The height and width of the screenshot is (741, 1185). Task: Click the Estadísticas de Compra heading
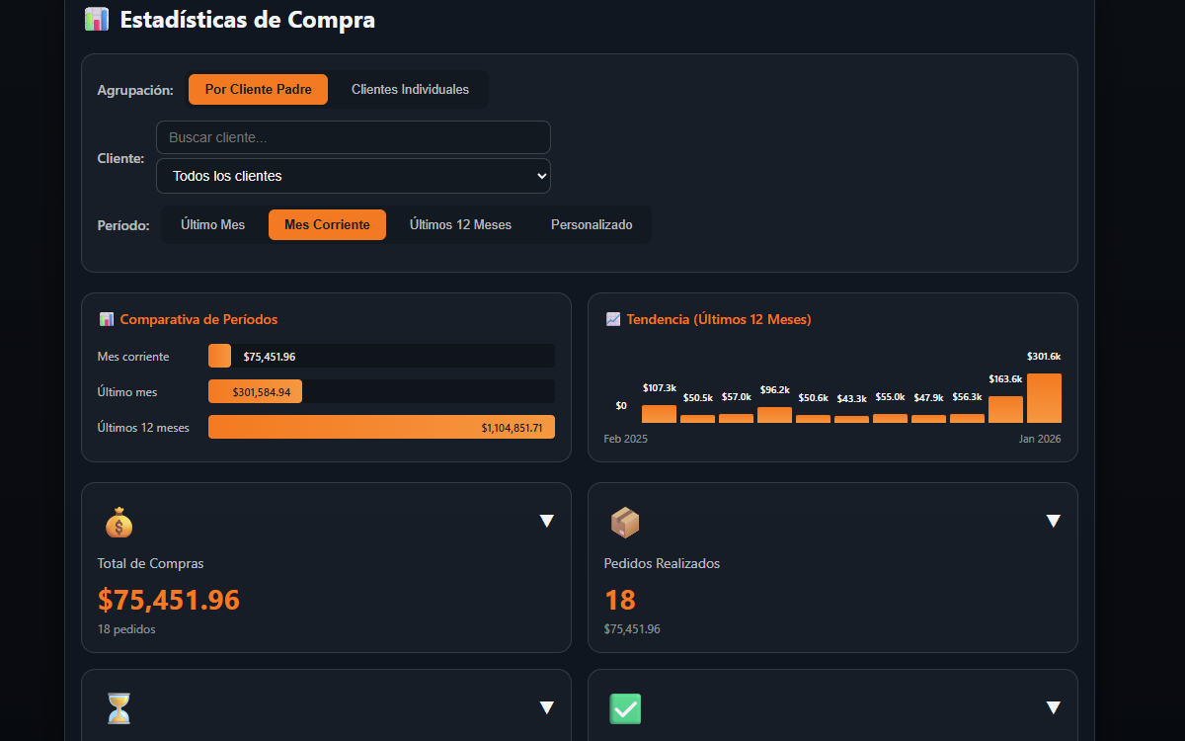click(248, 19)
